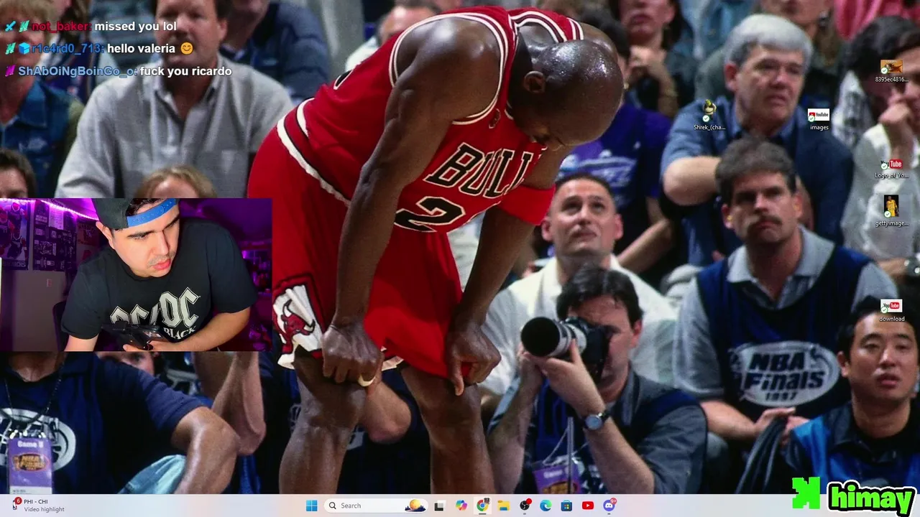Select the getty.image desktop file
920x517 pixels.
coord(891,211)
